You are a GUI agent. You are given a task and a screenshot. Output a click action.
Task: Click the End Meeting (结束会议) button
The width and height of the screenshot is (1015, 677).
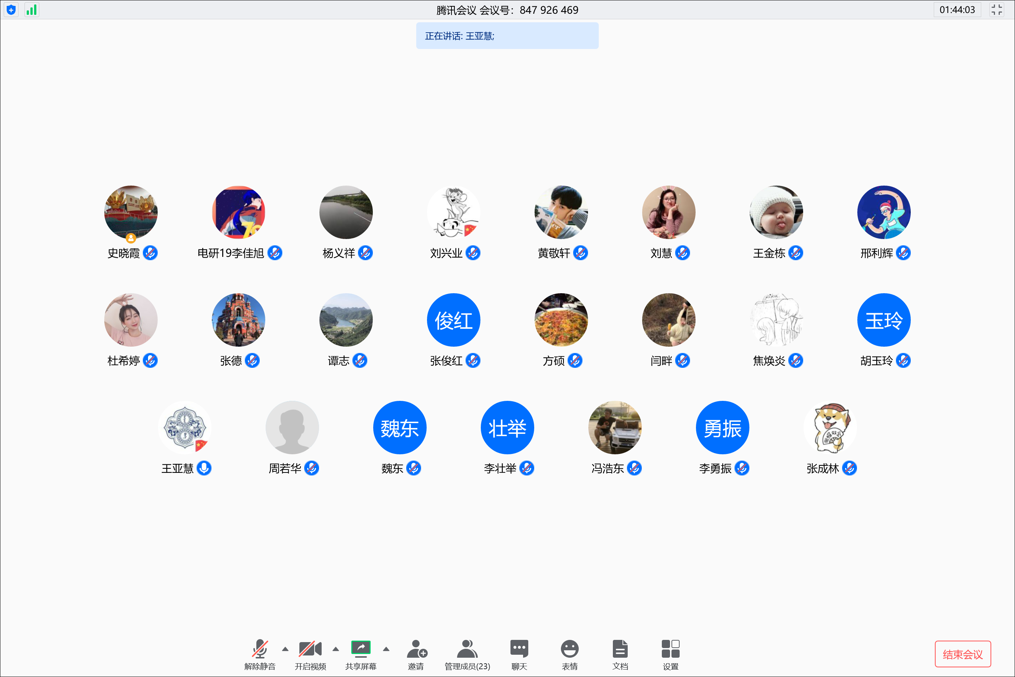click(962, 654)
